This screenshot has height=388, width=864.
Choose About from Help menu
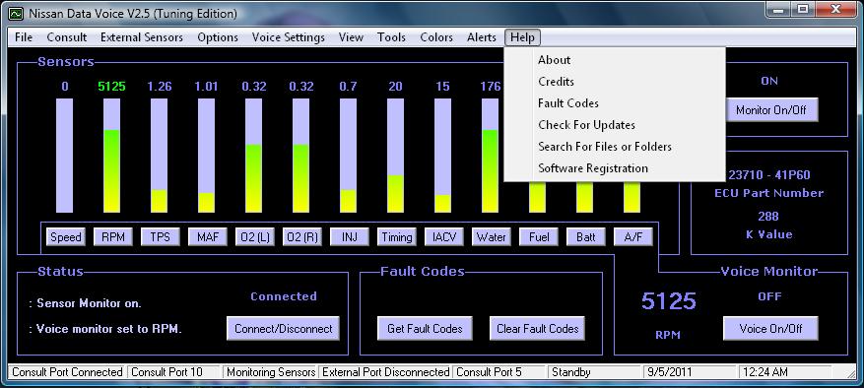(x=615, y=60)
